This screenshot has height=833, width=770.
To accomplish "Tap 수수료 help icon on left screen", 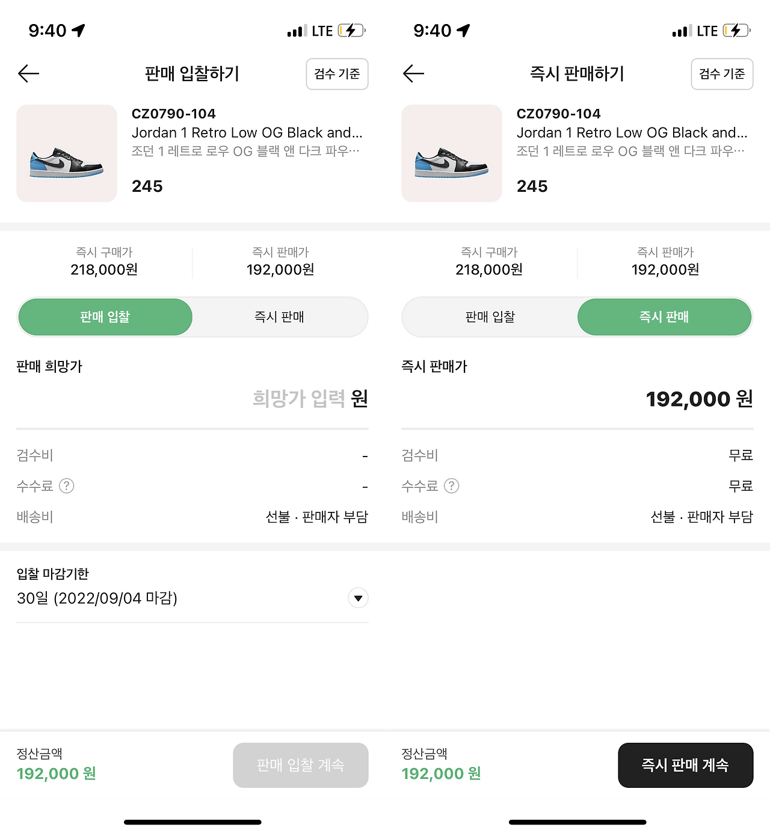I will tap(67, 486).
